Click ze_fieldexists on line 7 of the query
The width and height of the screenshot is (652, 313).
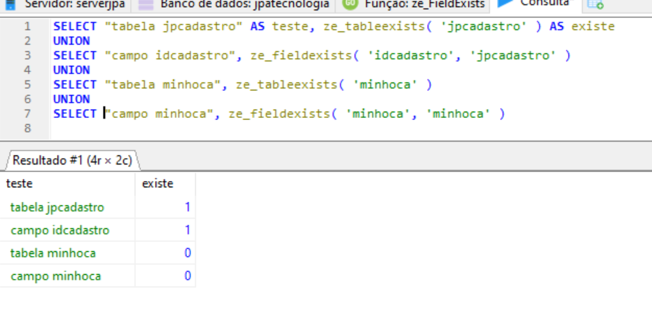[x=279, y=114]
